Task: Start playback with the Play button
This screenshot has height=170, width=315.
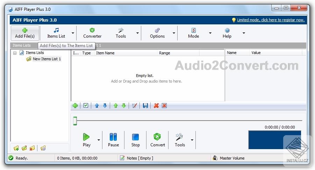Action: 87,140
